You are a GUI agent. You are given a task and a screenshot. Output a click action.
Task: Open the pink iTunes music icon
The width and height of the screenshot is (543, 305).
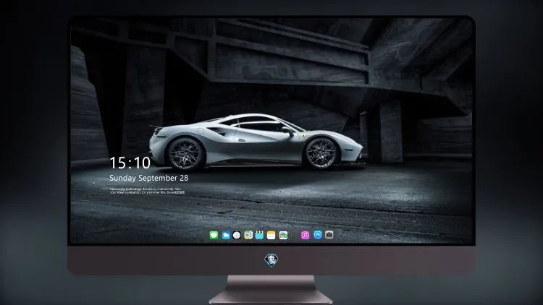[x=305, y=235]
